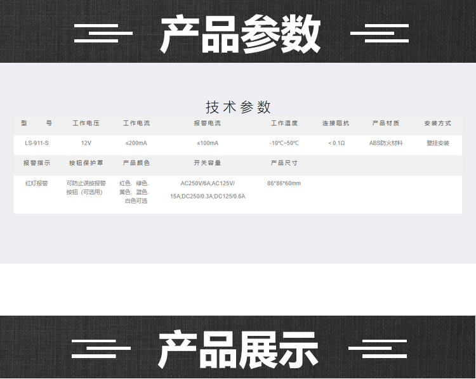Image resolution: width=476 pixels, height=379 pixels.
Task: Click the 技术参数 table title
Action: point(238,106)
